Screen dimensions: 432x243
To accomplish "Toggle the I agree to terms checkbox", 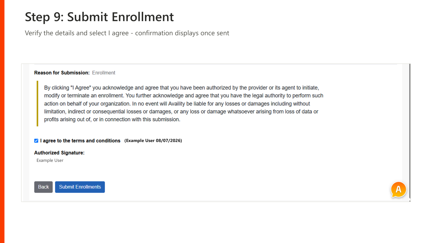I will coord(36,141).
